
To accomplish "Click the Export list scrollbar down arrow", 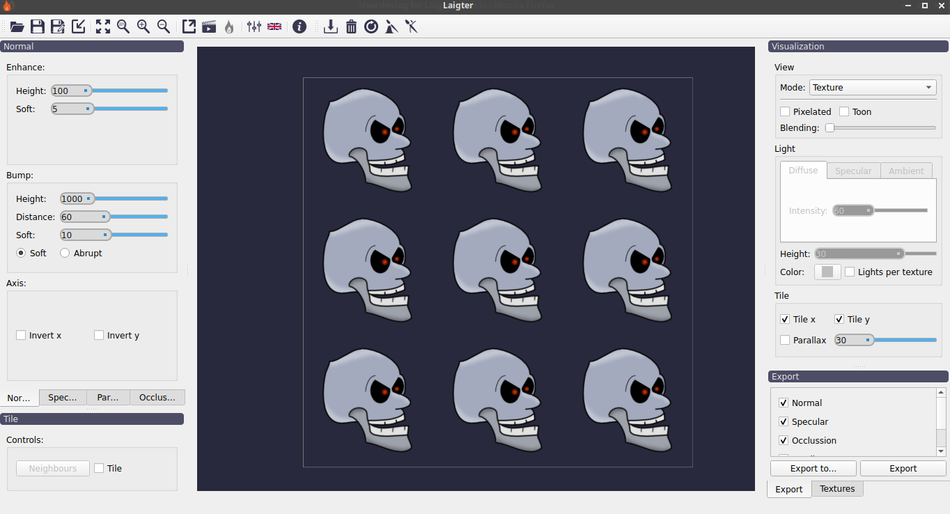I will point(941,451).
